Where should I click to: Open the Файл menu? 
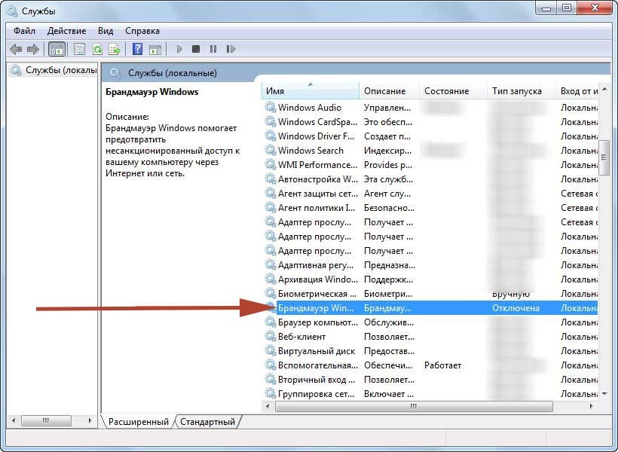(24, 31)
